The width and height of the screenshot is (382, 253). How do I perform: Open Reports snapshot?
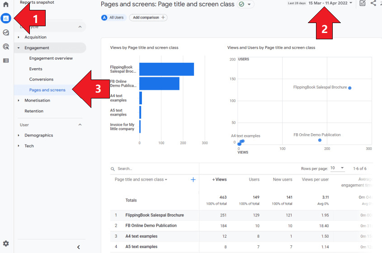(x=37, y=2)
